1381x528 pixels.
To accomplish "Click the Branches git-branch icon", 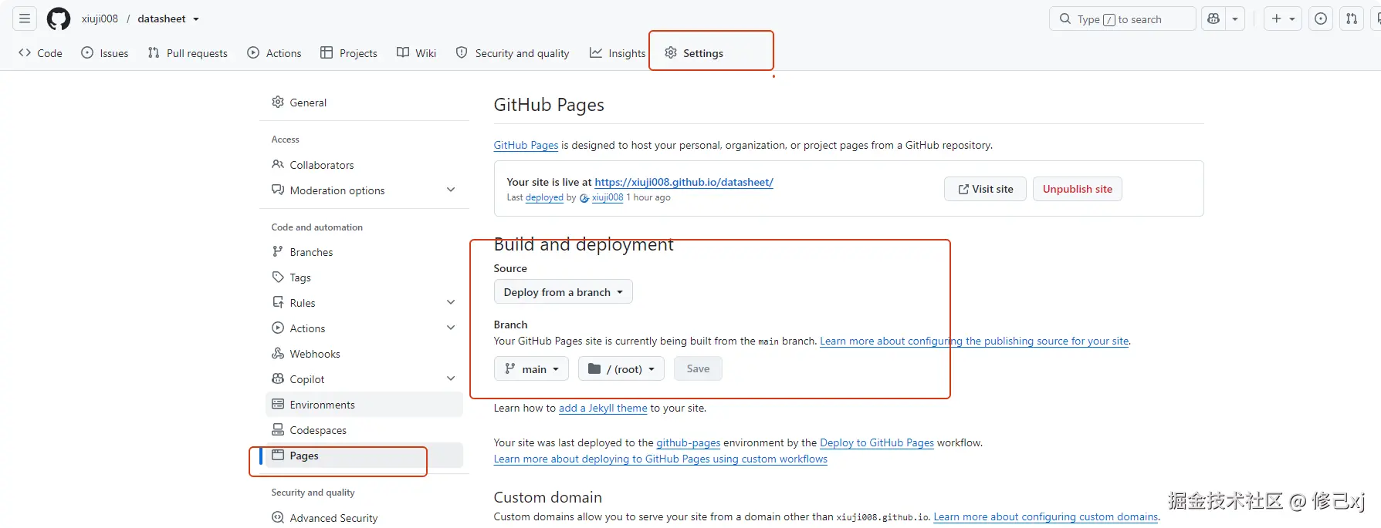I will pos(278,251).
